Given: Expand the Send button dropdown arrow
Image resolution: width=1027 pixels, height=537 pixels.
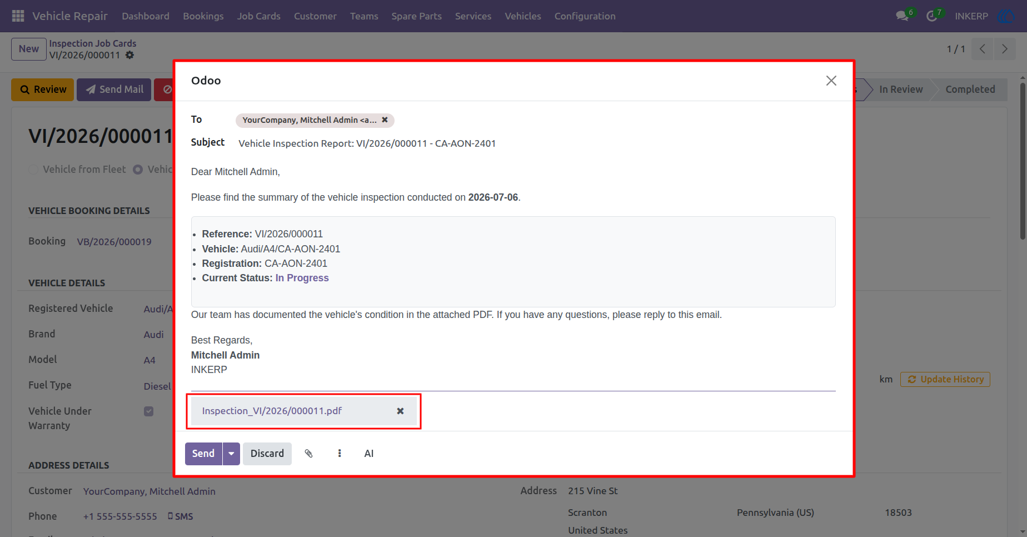Looking at the screenshot, I should point(231,454).
